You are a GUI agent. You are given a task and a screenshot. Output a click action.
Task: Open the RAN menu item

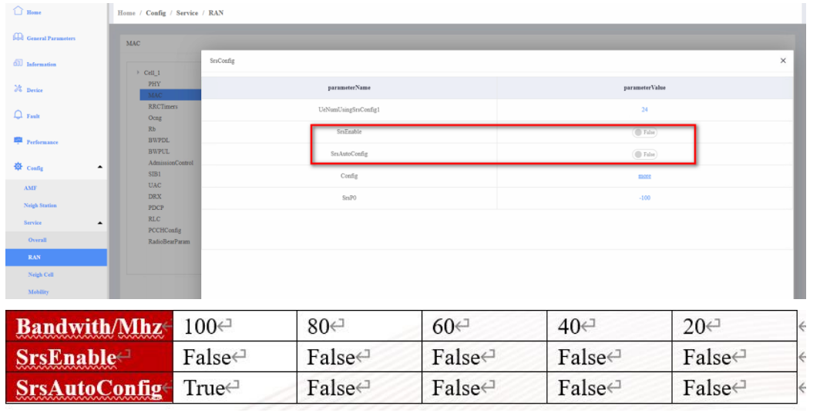click(x=34, y=258)
